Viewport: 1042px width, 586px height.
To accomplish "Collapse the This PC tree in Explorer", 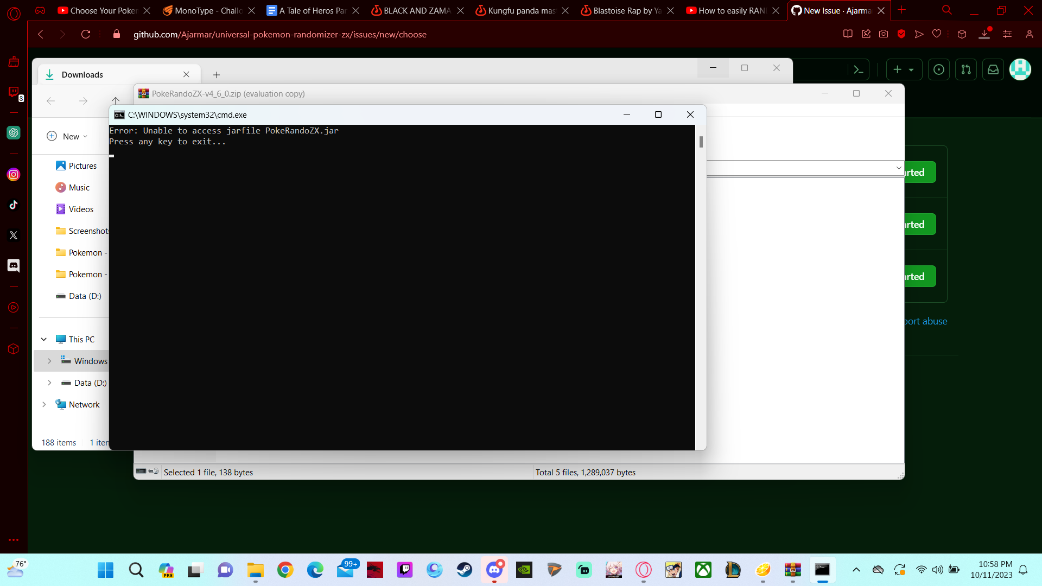I will (x=44, y=339).
